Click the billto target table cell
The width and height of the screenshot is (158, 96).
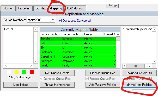click(x=73, y=43)
